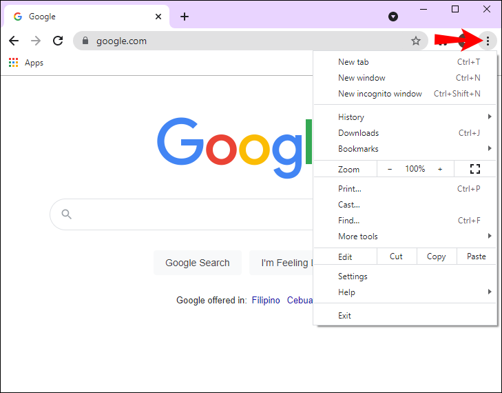Open Downloads from the menu

[405, 132]
